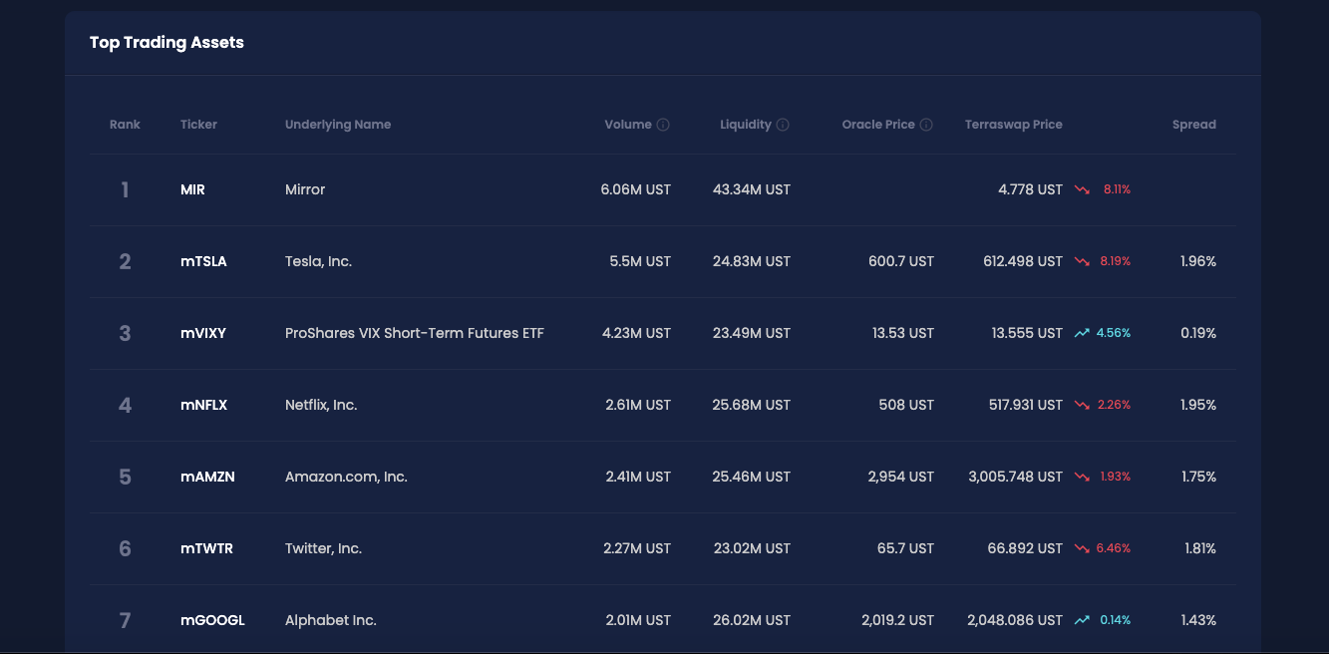Image resolution: width=1329 pixels, height=654 pixels.
Task: Click the 612.498 UST Terraswap price
Action: [x=1023, y=261]
